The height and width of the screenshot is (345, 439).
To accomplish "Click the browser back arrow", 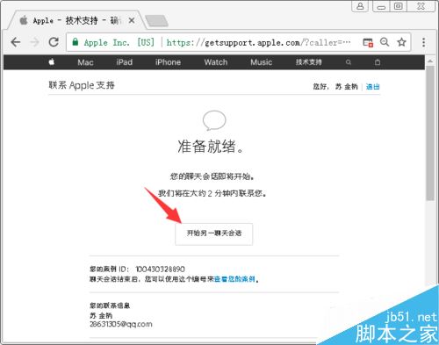I will point(16,42).
